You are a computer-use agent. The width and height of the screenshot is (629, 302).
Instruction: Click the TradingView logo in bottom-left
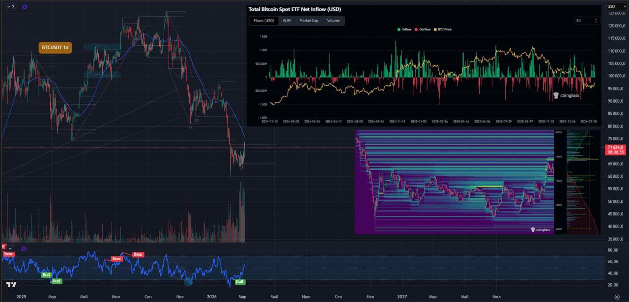coord(11,285)
